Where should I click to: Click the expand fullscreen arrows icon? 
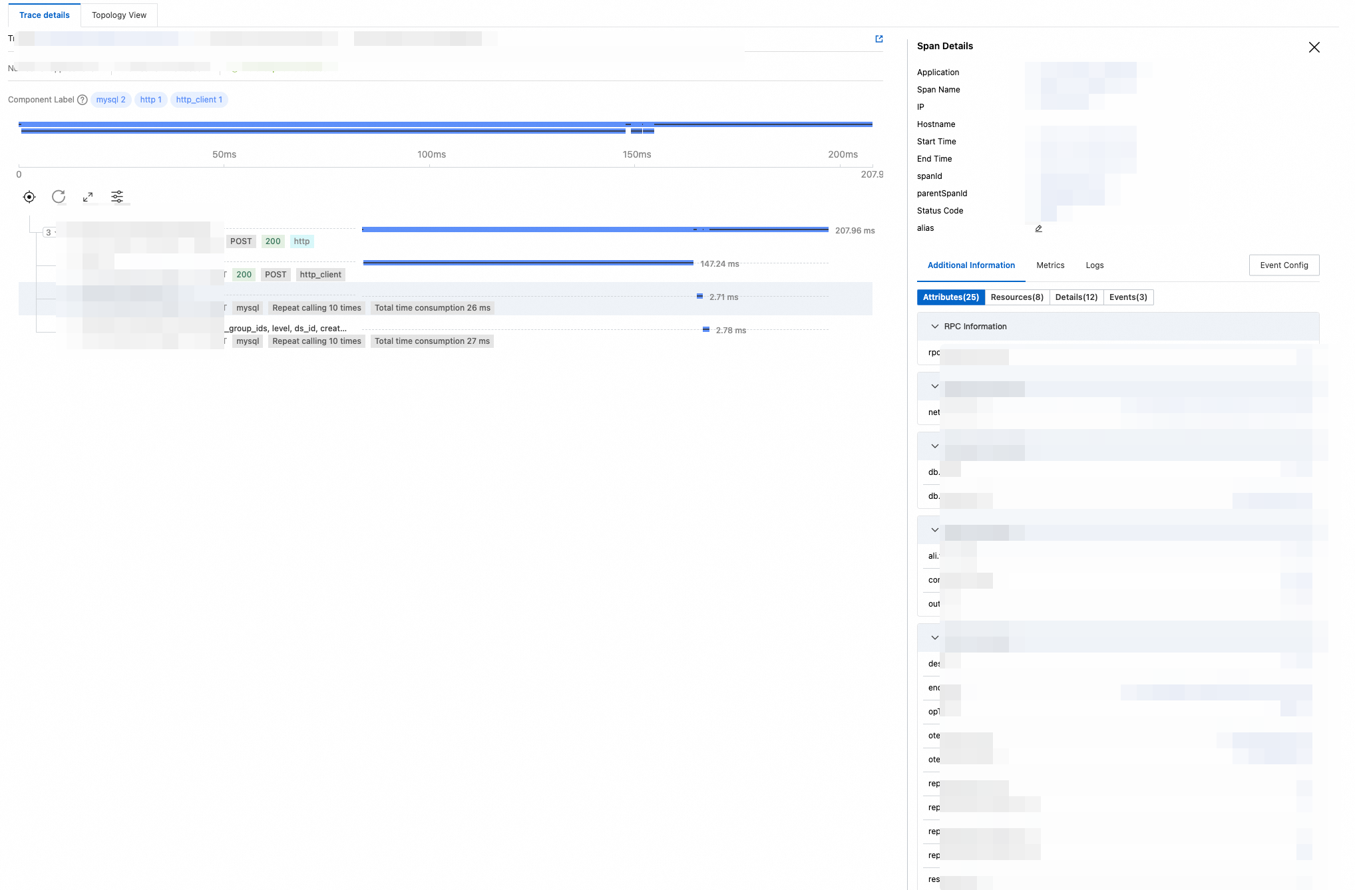coord(88,197)
